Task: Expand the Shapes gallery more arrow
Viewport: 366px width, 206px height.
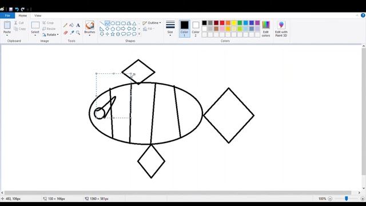Action: [140, 34]
